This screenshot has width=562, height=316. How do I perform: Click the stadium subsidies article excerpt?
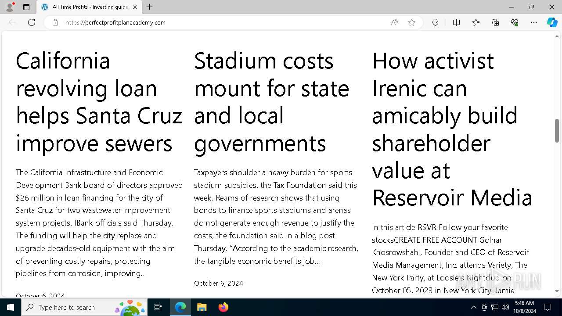[x=276, y=217]
